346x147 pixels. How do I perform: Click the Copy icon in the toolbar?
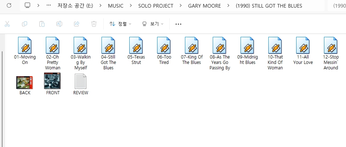(25, 24)
